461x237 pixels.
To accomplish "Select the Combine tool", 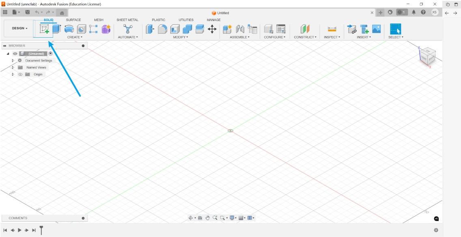I will pos(187,29).
